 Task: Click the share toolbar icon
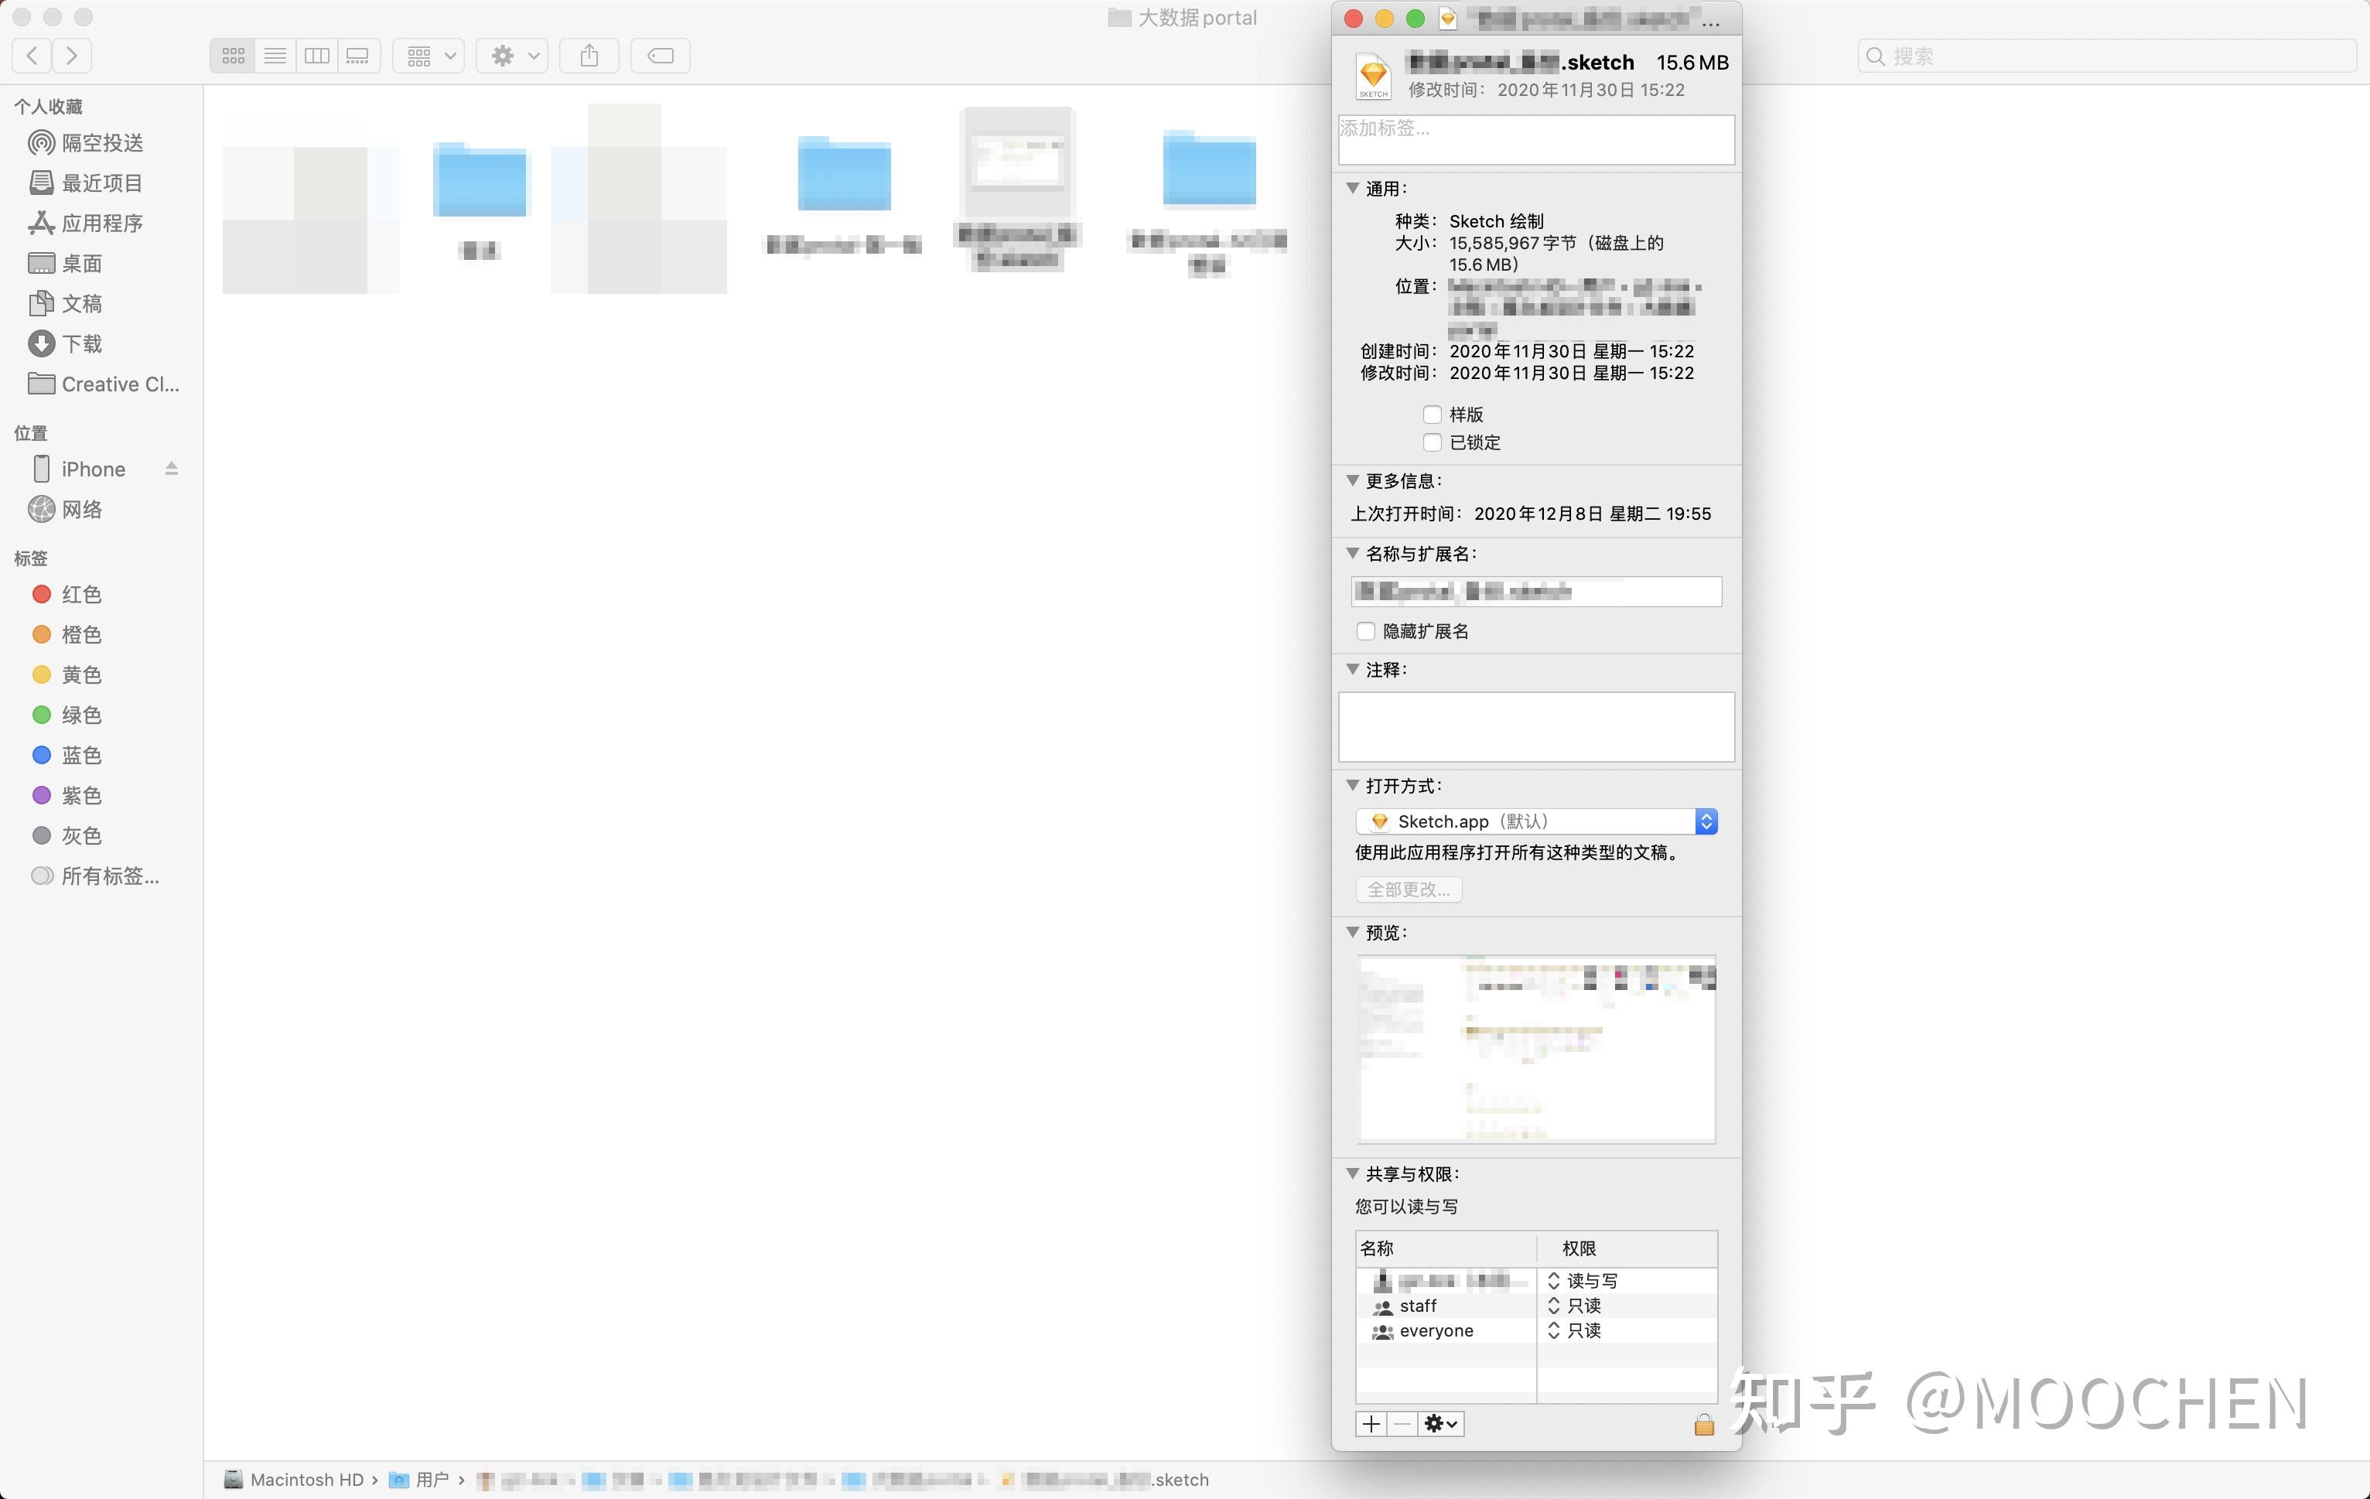click(x=589, y=56)
